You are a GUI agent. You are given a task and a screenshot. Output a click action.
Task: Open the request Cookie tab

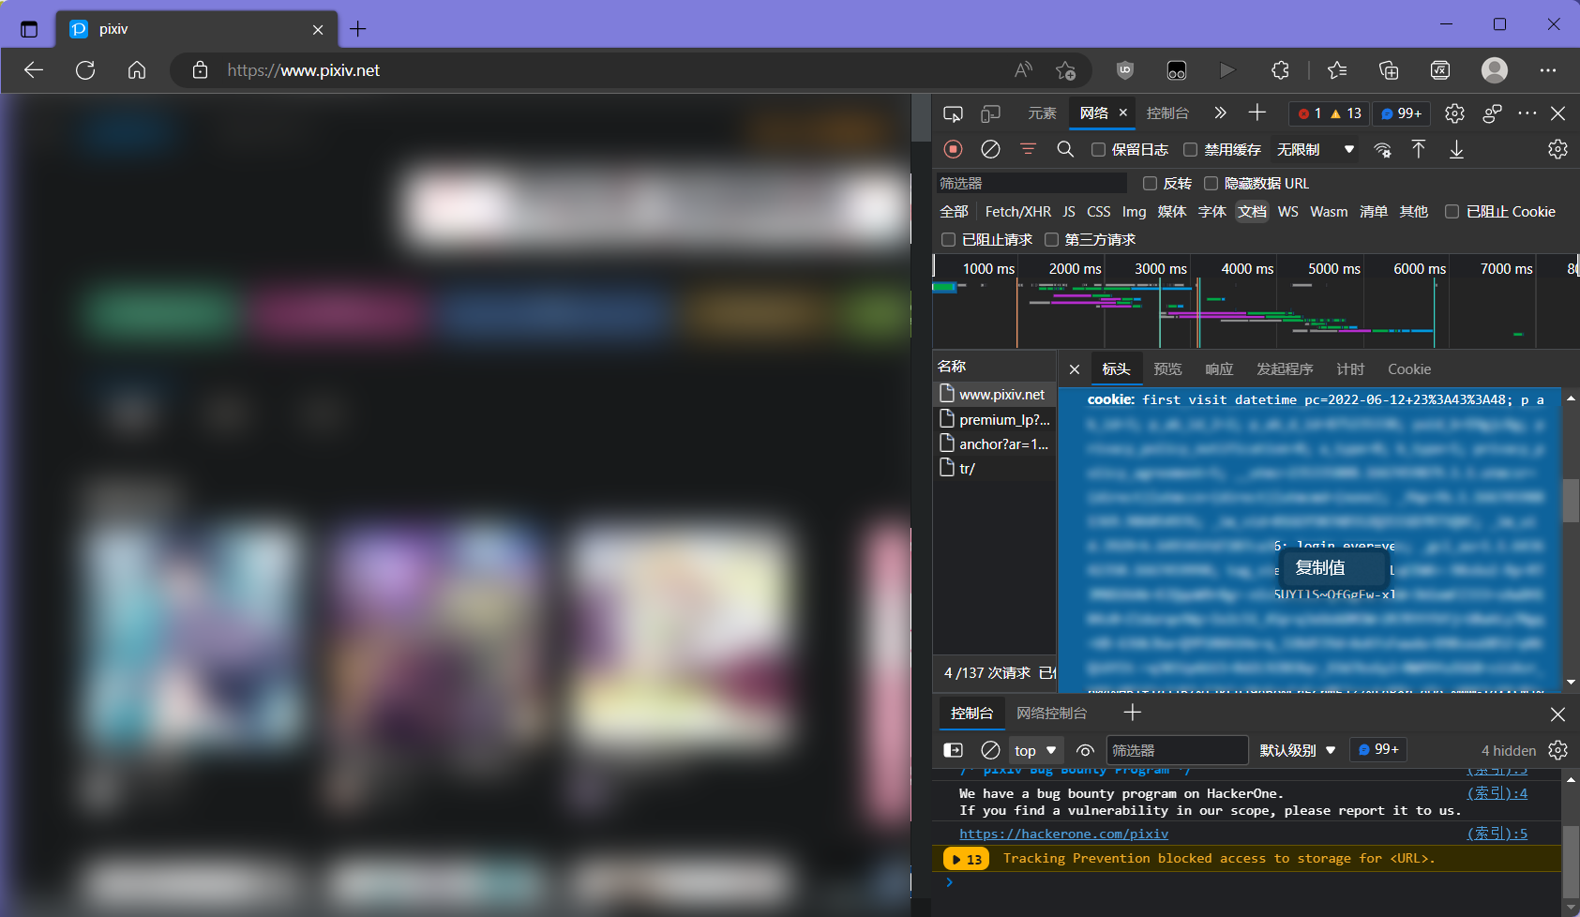[1409, 369]
